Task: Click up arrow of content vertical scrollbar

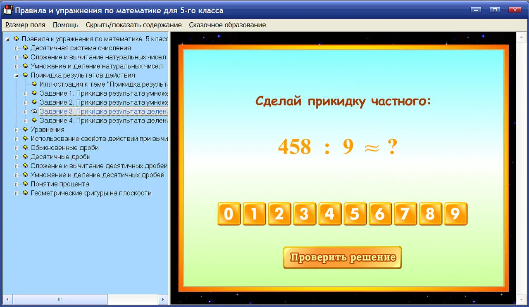Action: [521, 37]
